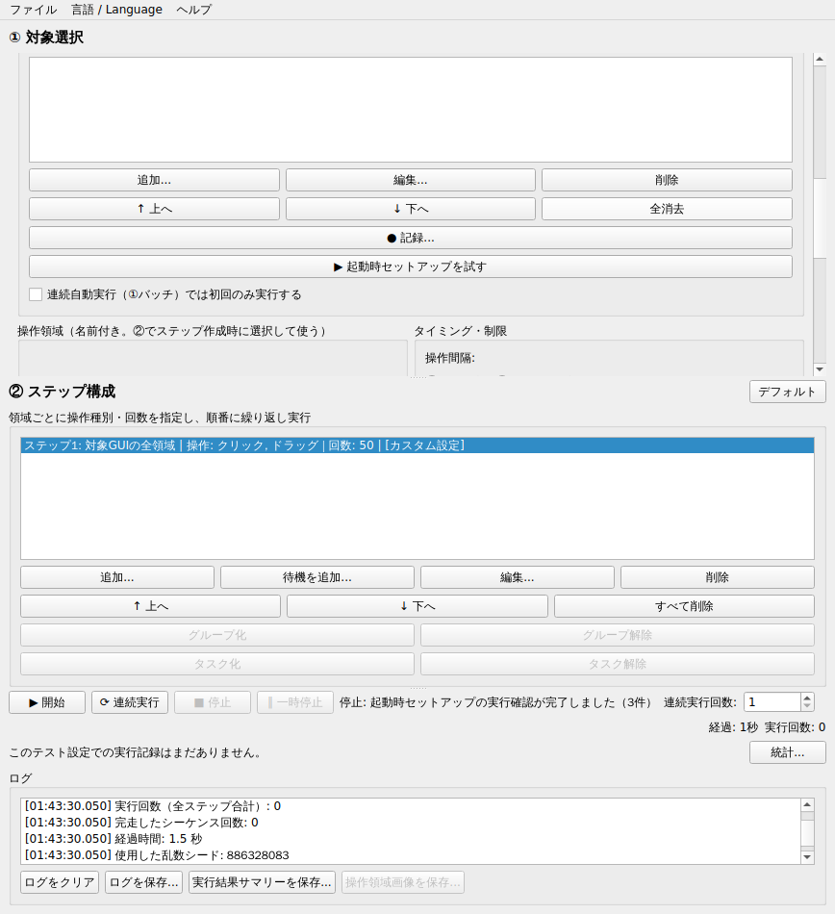Click 実行結果サマリーを保存... button
The width and height of the screenshot is (835, 914).
click(263, 882)
